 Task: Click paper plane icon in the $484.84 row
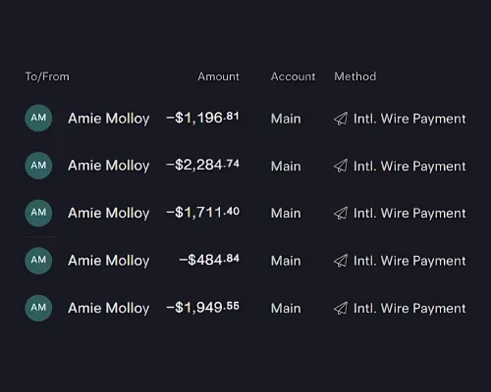[341, 261]
